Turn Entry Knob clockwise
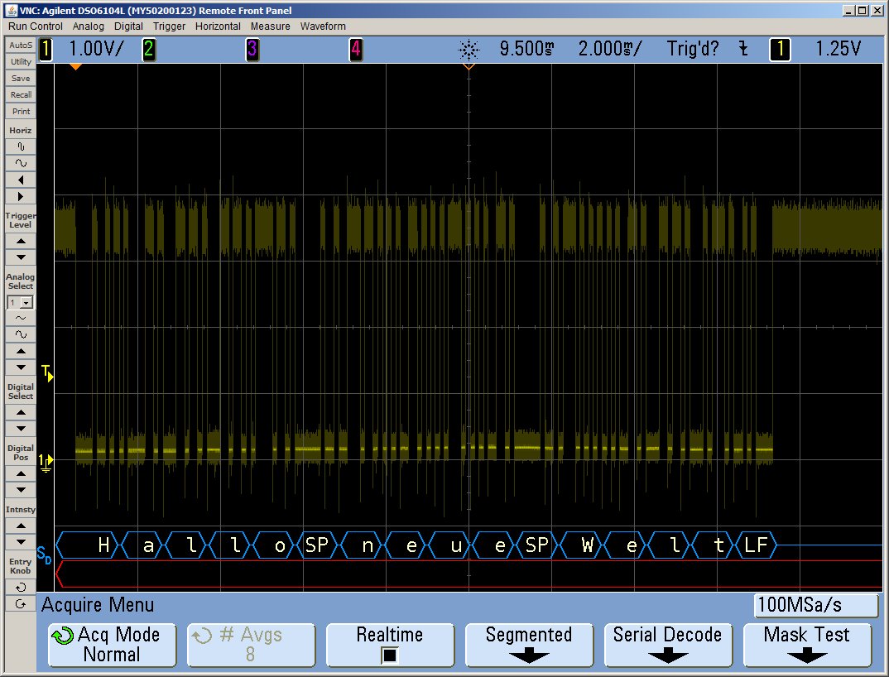Screen dimensions: 889x677 21,603
